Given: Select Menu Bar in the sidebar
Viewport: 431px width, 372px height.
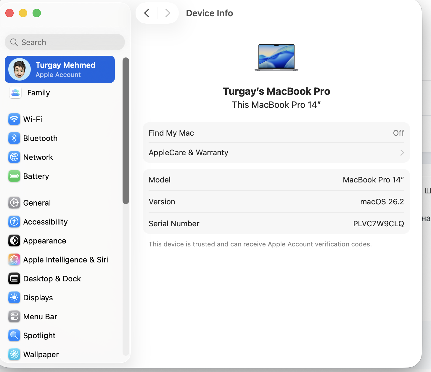Looking at the screenshot, I should [x=40, y=317].
